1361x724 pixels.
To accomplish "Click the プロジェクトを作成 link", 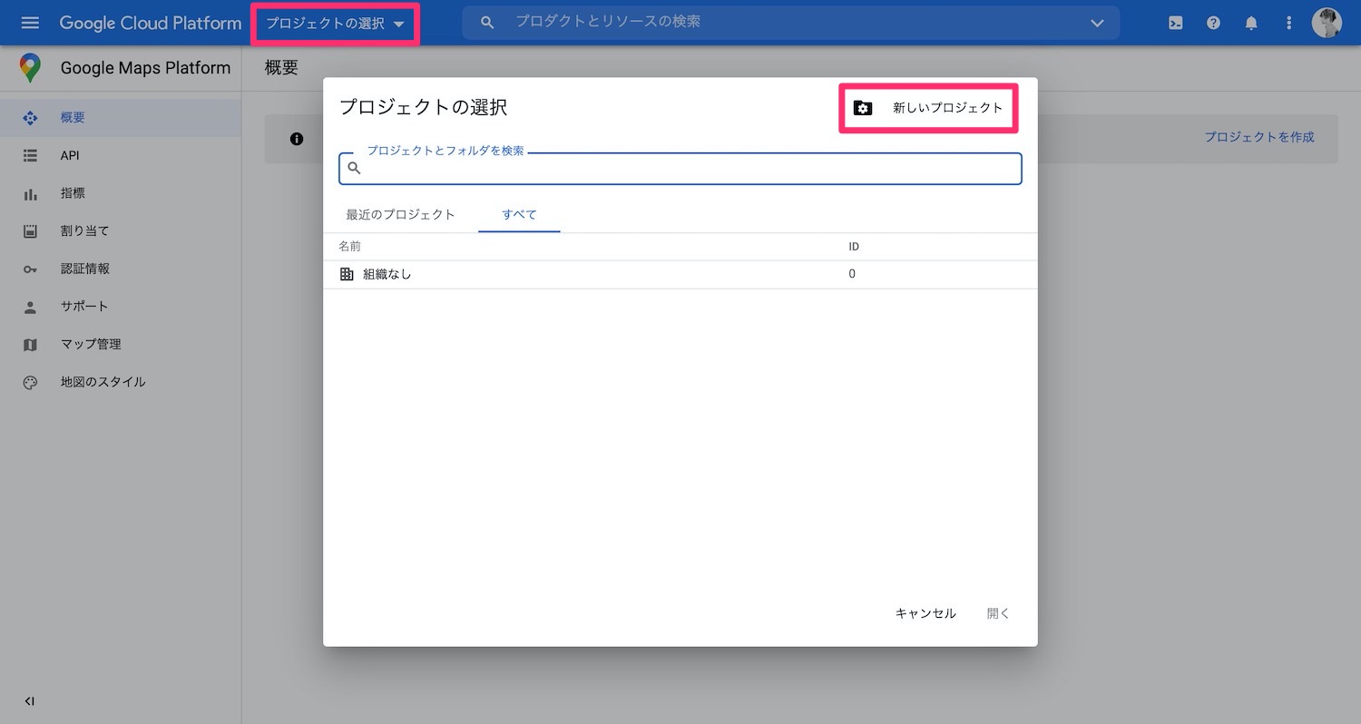I will [x=1259, y=137].
